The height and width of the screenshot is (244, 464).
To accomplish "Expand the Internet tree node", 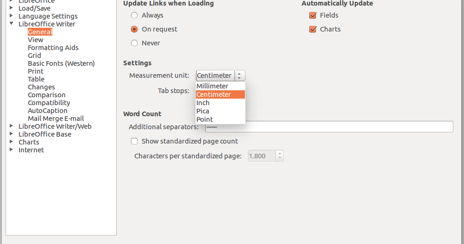I will [x=11, y=150].
